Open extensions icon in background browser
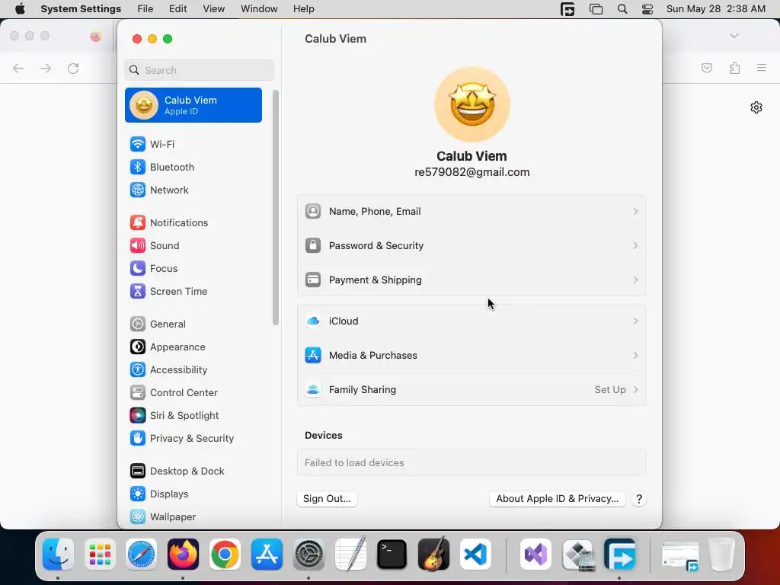The height and width of the screenshot is (585, 780). (x=735, y=68)
